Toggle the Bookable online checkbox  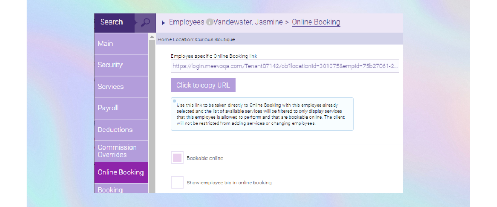pyautogui.click(x=177, y=157)
